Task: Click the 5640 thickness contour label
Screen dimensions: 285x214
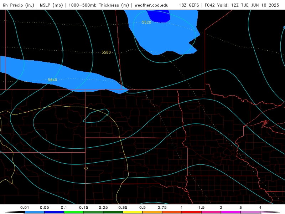Action: point(52,80)
